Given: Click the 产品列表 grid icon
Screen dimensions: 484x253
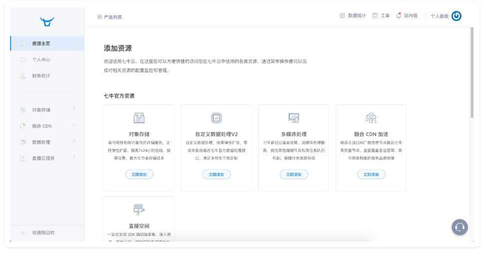Looking at the screenshot, I should 99,17.
